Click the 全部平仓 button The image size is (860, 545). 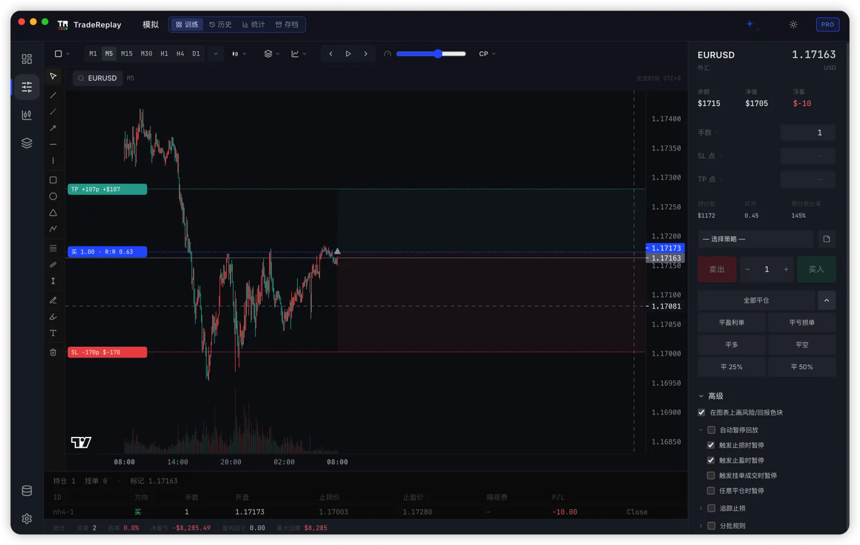click(x=756, y=300)
